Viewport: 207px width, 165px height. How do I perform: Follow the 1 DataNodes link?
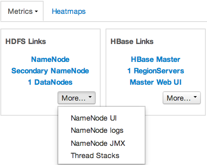point(50,82)
